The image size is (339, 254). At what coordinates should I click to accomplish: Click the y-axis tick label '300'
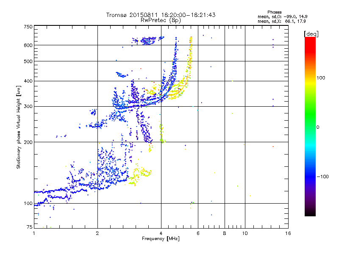[x=28, y=107]
